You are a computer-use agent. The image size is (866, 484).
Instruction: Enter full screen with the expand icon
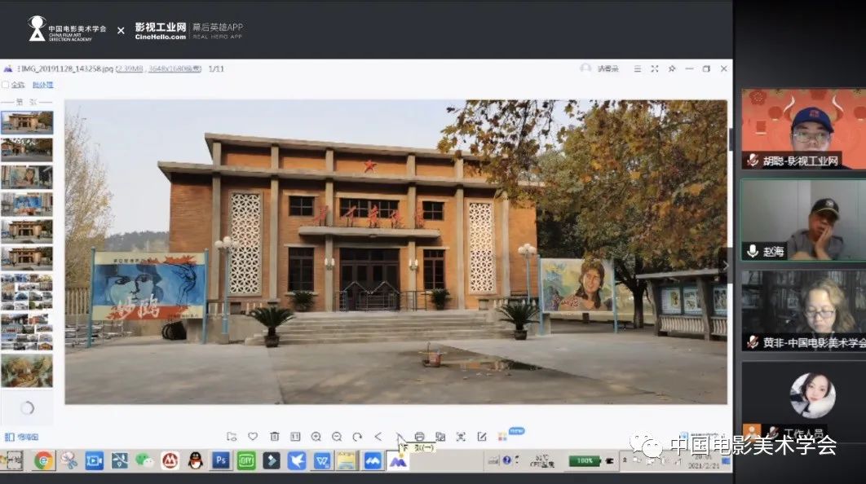pyautogui.click(x=655, y=69)
